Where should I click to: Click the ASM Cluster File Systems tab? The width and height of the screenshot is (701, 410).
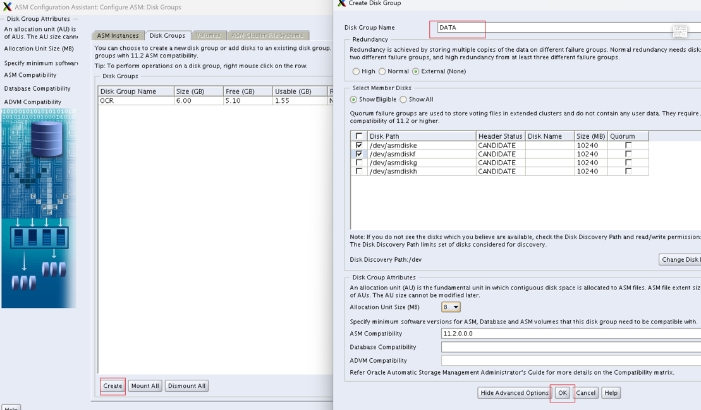point(267,36)
